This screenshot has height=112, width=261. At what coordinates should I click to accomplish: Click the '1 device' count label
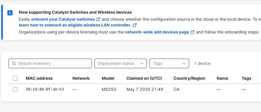202,63
